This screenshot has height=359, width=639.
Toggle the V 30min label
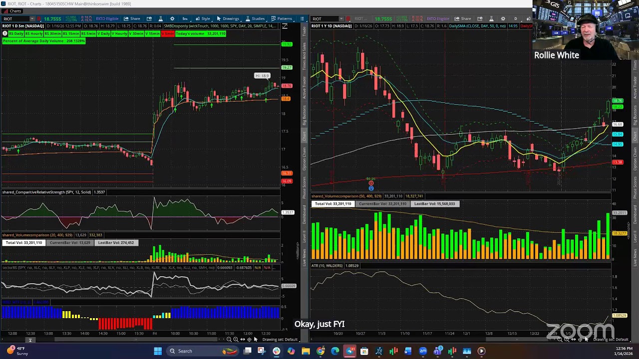136,33
